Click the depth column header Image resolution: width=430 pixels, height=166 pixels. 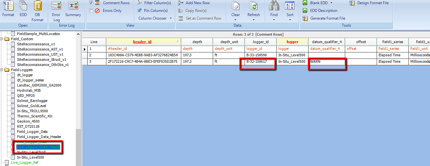197,42
